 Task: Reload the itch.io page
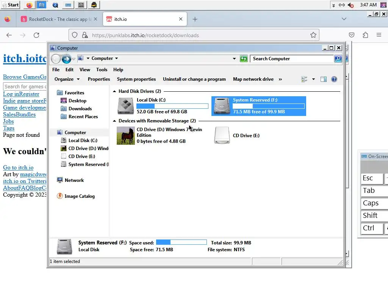36,35
